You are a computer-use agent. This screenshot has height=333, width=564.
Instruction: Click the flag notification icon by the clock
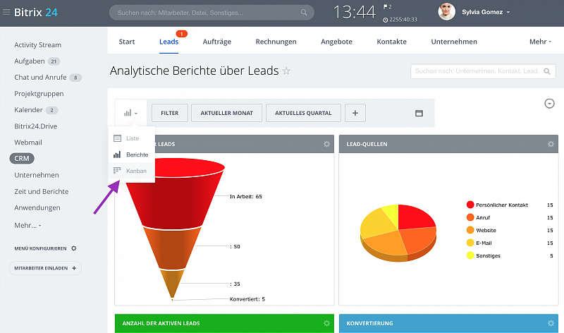pyautogui.click(x=385, y=6)
